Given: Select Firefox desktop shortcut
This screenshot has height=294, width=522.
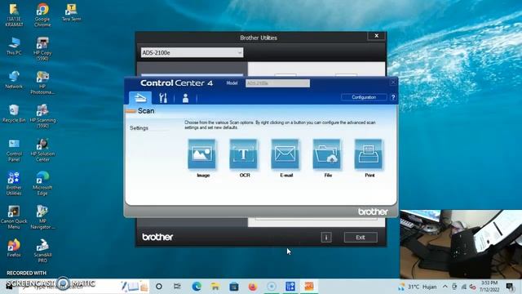Looking at the screenshot, I should click(14, 248).
